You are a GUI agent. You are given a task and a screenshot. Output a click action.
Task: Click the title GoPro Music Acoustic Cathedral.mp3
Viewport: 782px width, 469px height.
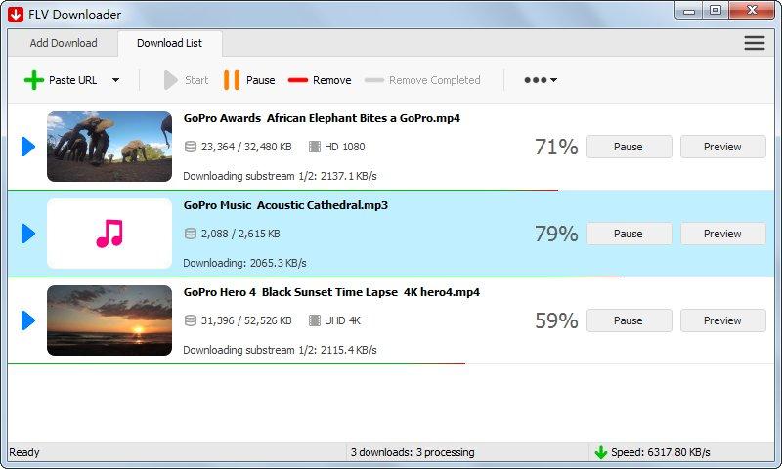click(x=285, y=205)
